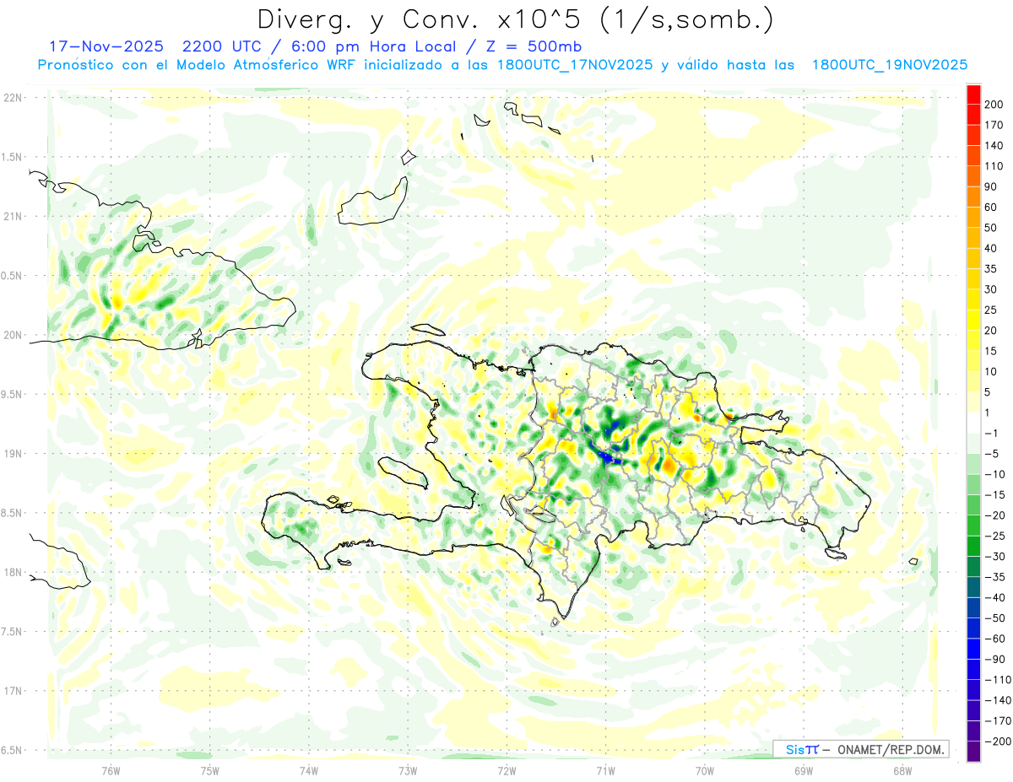1013x782 pixels.
Task: Click the '69W' longitude label
Action: [804, 771]
